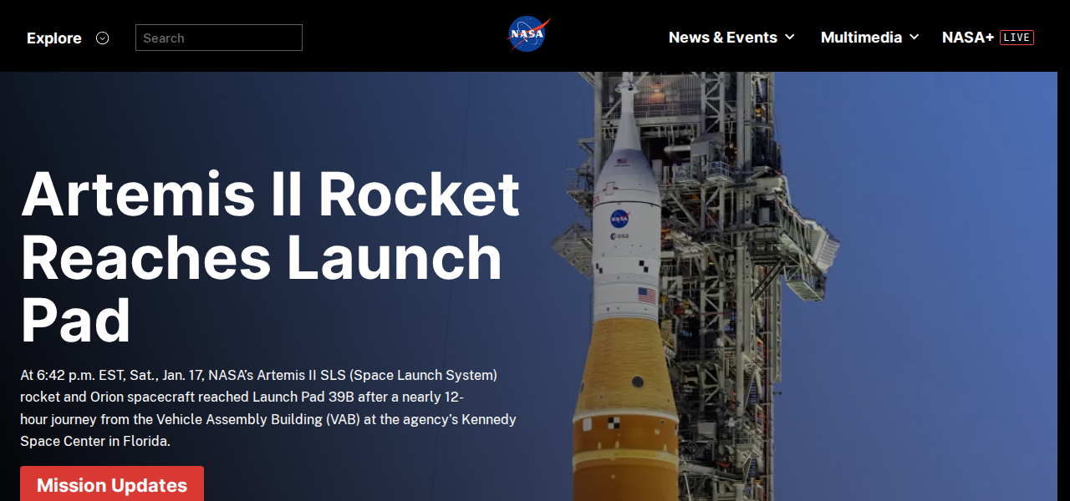Click the Artemis II Rocket headline
Image resolution: width=1070 pixels, height=501 pixels.
coord(269,256)
